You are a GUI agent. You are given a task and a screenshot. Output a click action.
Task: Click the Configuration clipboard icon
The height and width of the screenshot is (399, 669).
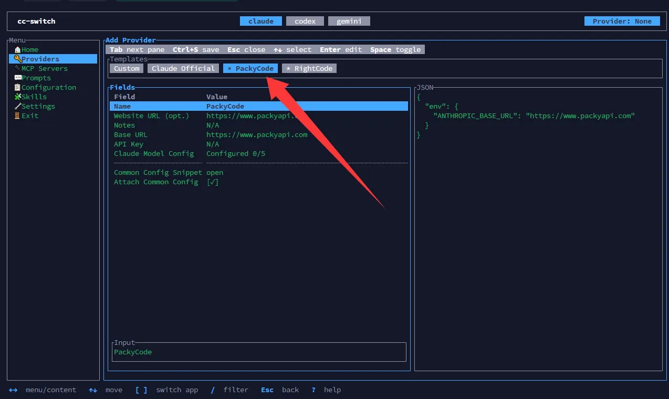(17, 88)
